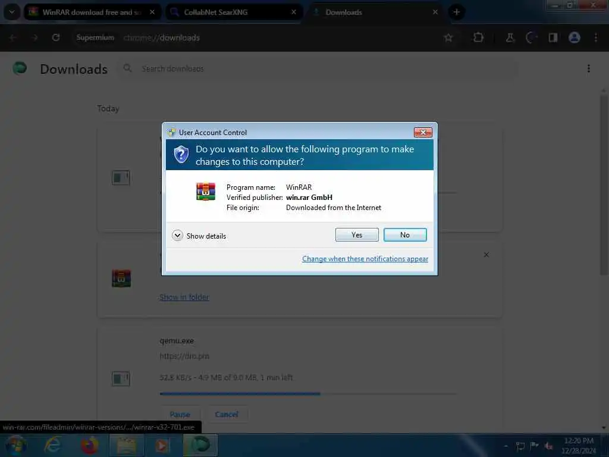Open the taskbar clock showing 12:20 PM
Viewport: 609px width, 457px height.
coord(578,446)
